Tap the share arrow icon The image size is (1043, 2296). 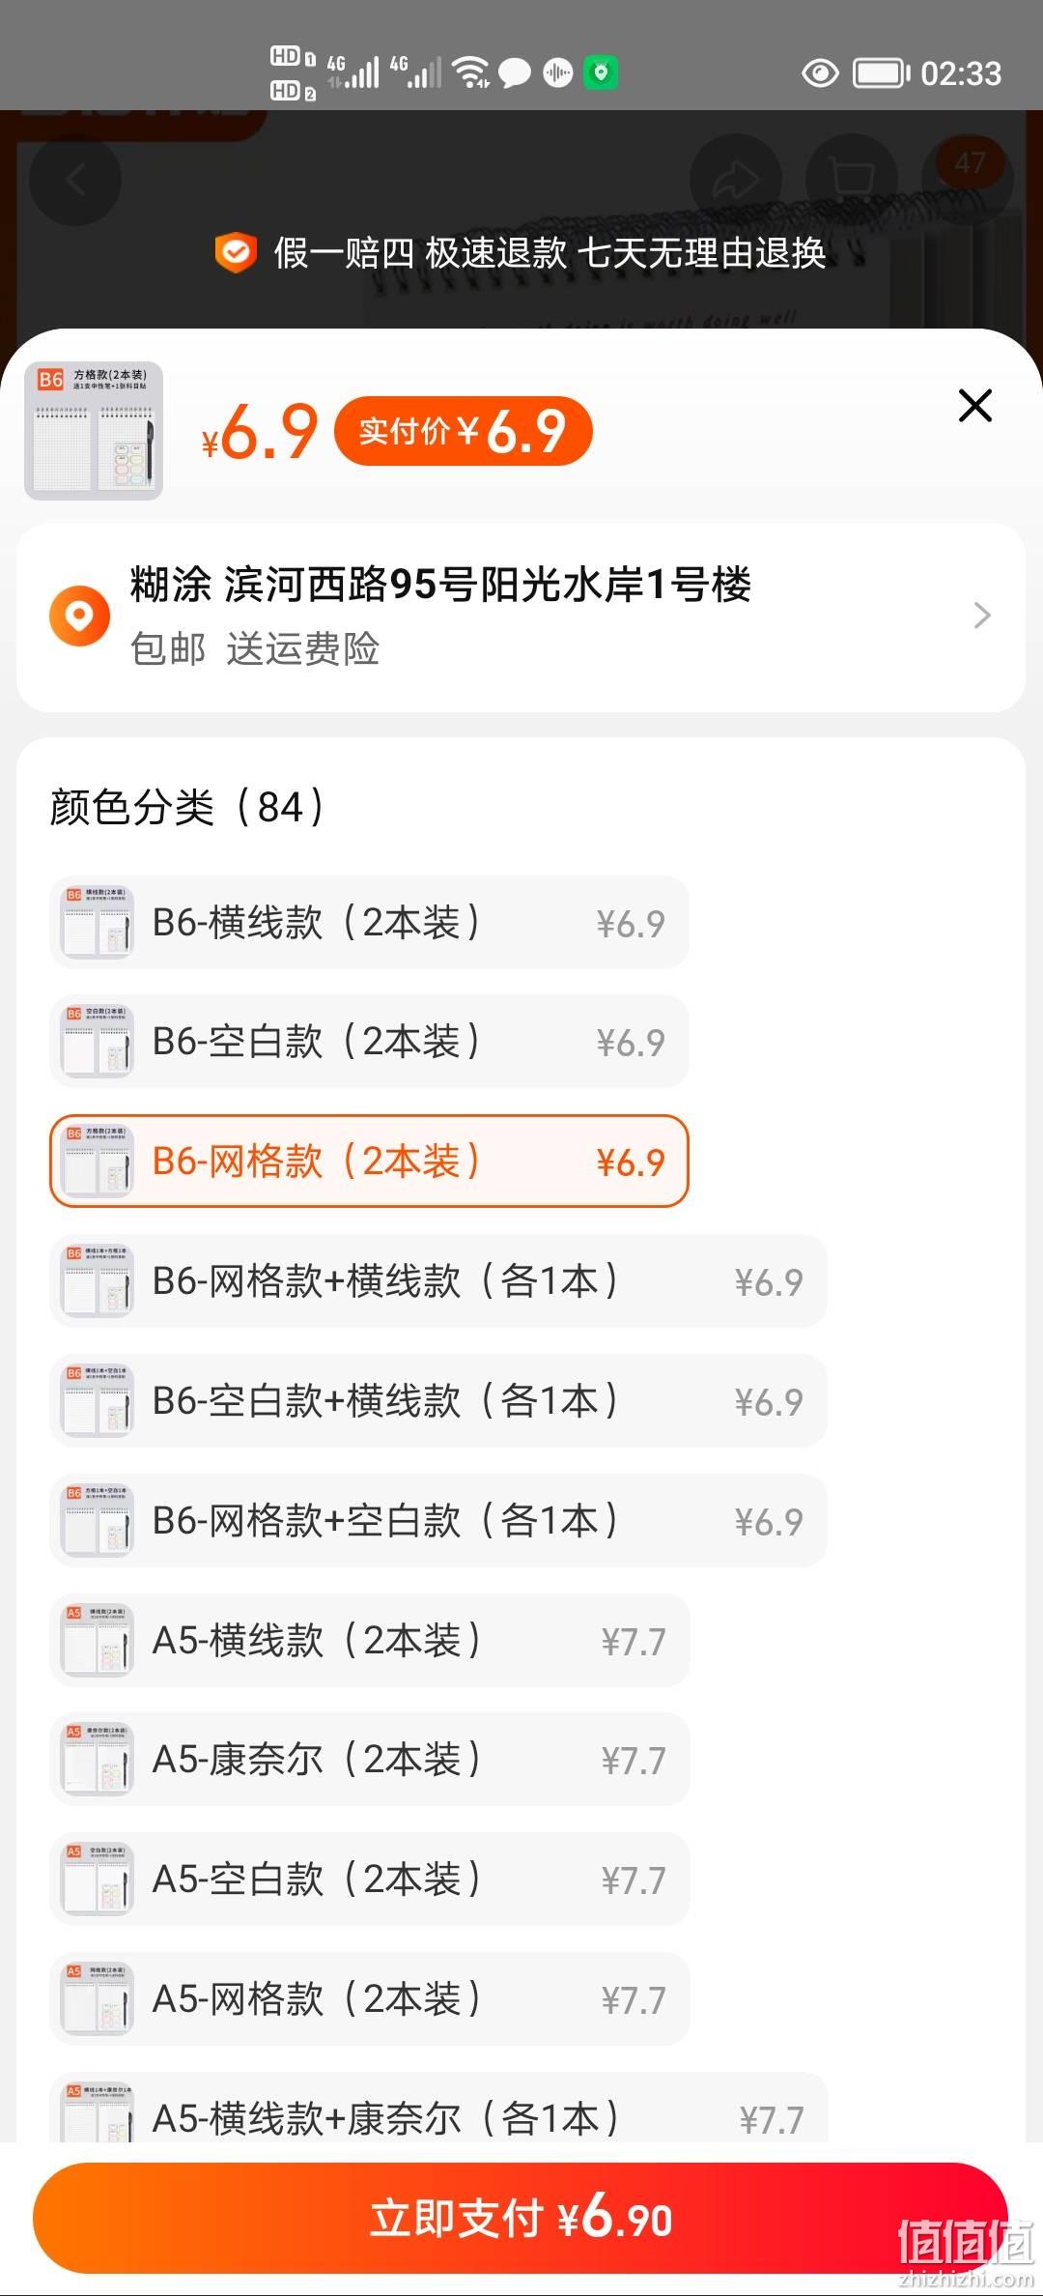click(x=736, y=180)
